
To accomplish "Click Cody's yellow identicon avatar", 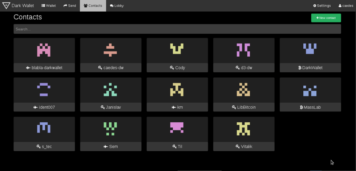I will pos(177,49).
